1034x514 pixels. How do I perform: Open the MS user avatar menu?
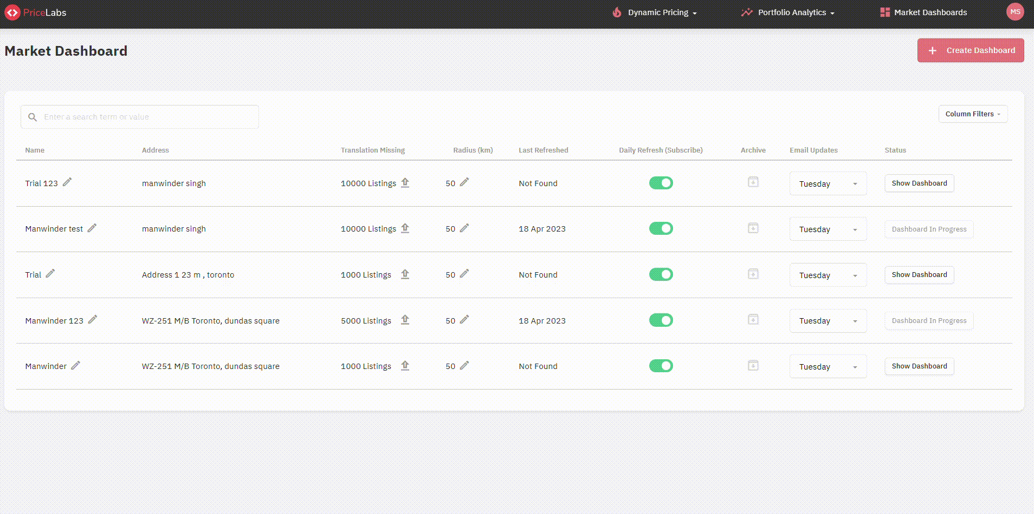(x=1015, y=12)
